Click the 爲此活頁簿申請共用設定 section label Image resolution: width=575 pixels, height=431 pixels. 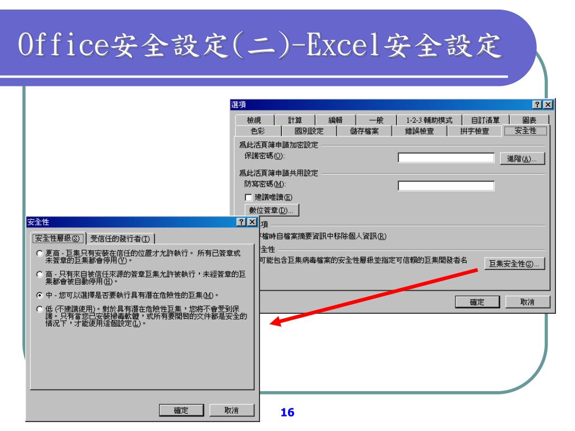(x=279, y=173)
